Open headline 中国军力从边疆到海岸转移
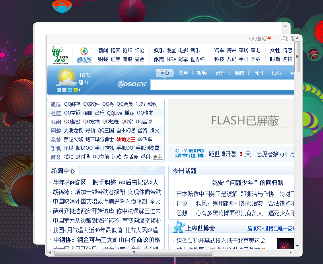323x264 pixels. [86, 221]
